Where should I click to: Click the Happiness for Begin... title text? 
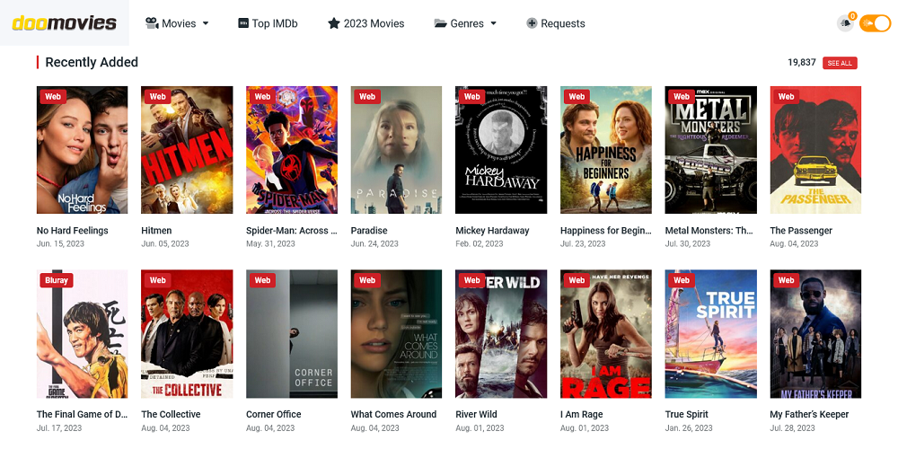606,230
